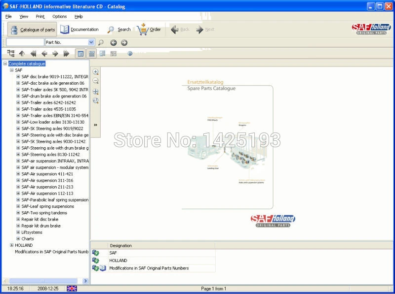395x294 pixels.
Task: Click the zoom out magnifier on image panel
Action: pyautogui.click(x=95, y=81)
